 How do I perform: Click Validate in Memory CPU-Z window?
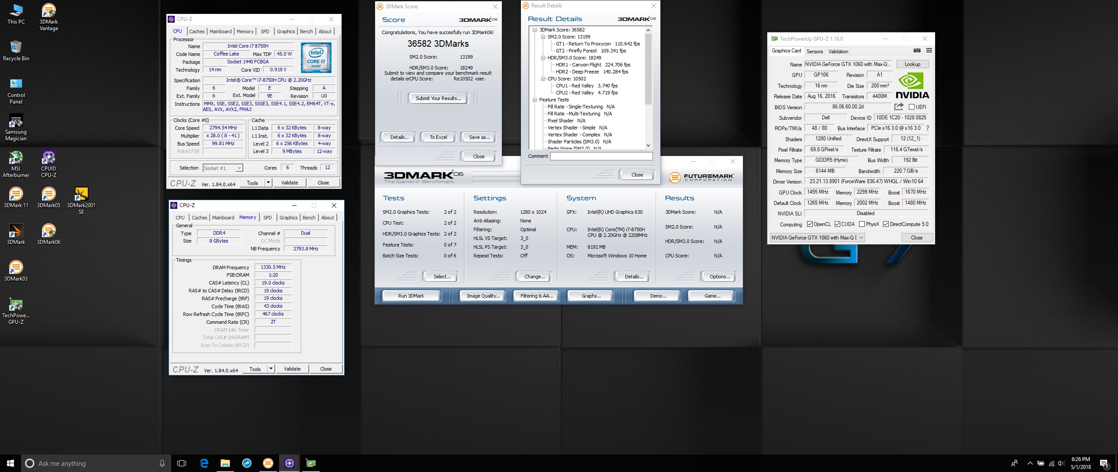292,369
